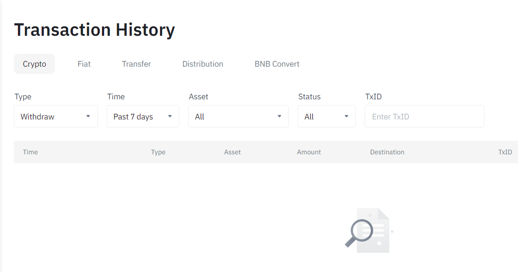This screenshot has width=518, height=272.
Task: Click the Time dropdown chevron arrow
Action: 170,116
